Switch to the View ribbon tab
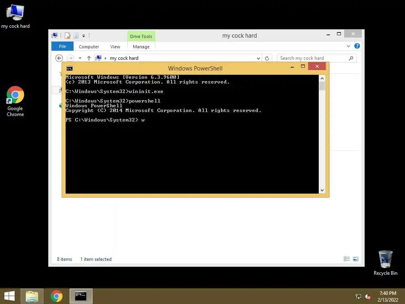This screenshot has width=405, height=304. pyautogui.click(x=115, y=47)
